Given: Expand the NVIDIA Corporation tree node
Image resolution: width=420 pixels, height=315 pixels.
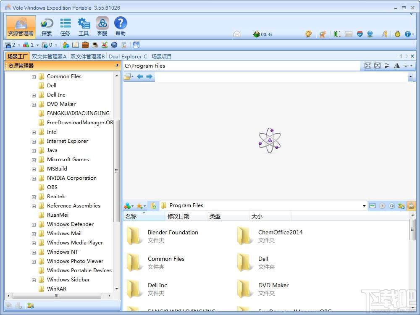Looking at the screenshot, I should pos(34,178).
